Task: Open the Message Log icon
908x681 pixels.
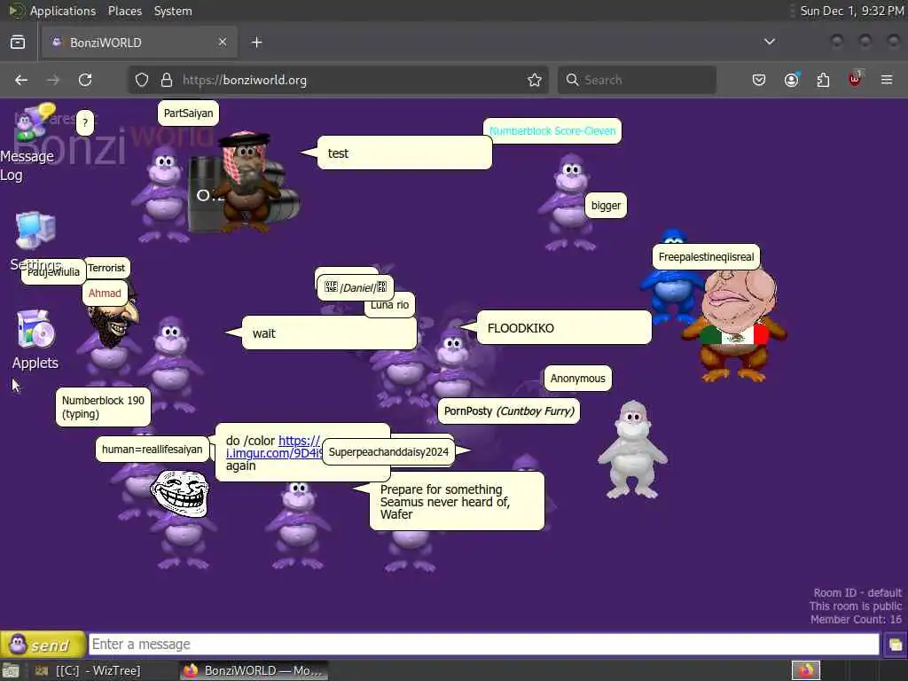Action: tap(34, 122)
